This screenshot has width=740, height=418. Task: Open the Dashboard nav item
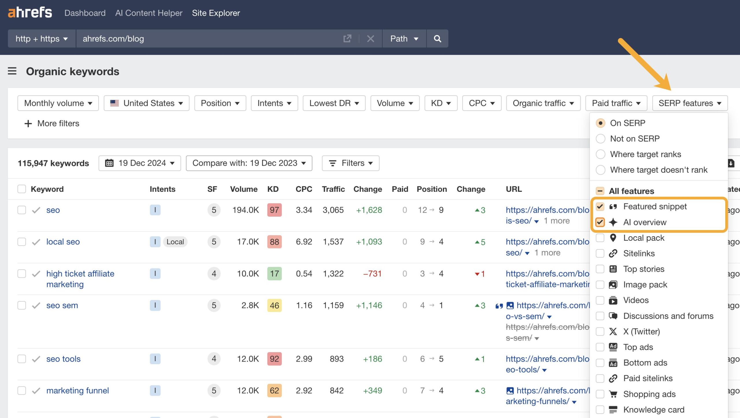click(85, 13)
